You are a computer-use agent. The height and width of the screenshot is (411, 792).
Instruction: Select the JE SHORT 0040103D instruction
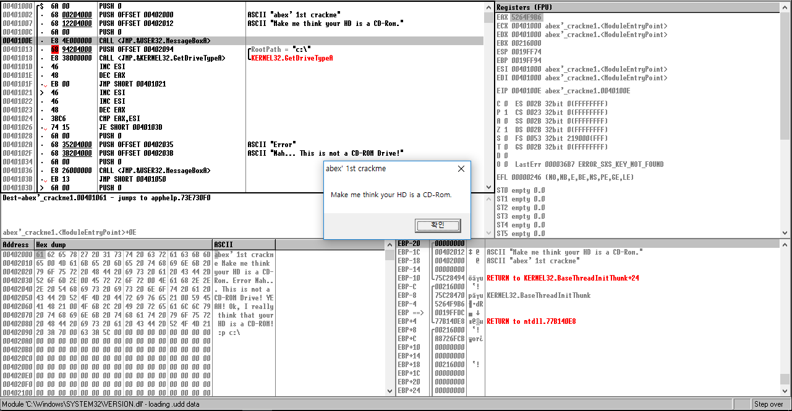(130, 127)
